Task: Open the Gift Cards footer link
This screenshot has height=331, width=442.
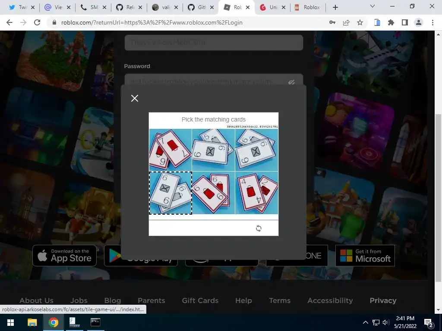Action: (x=200, y=300)
